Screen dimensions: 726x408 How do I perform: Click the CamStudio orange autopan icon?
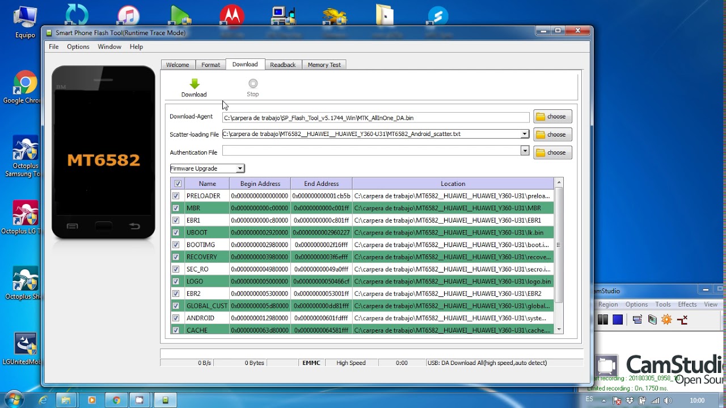[666, 320]
